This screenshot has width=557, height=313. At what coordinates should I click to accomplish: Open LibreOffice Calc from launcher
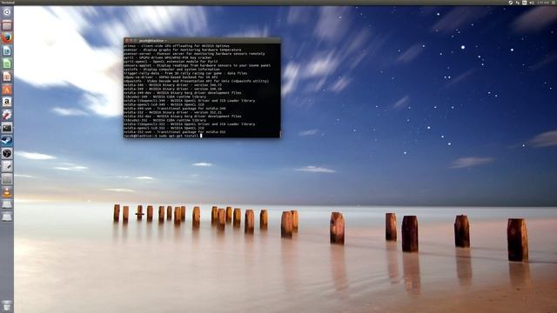click(x=7, y=63)
